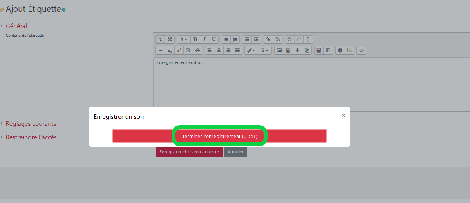Insert an image using the picture icon

pyautogui.click(x=279, y=50)
